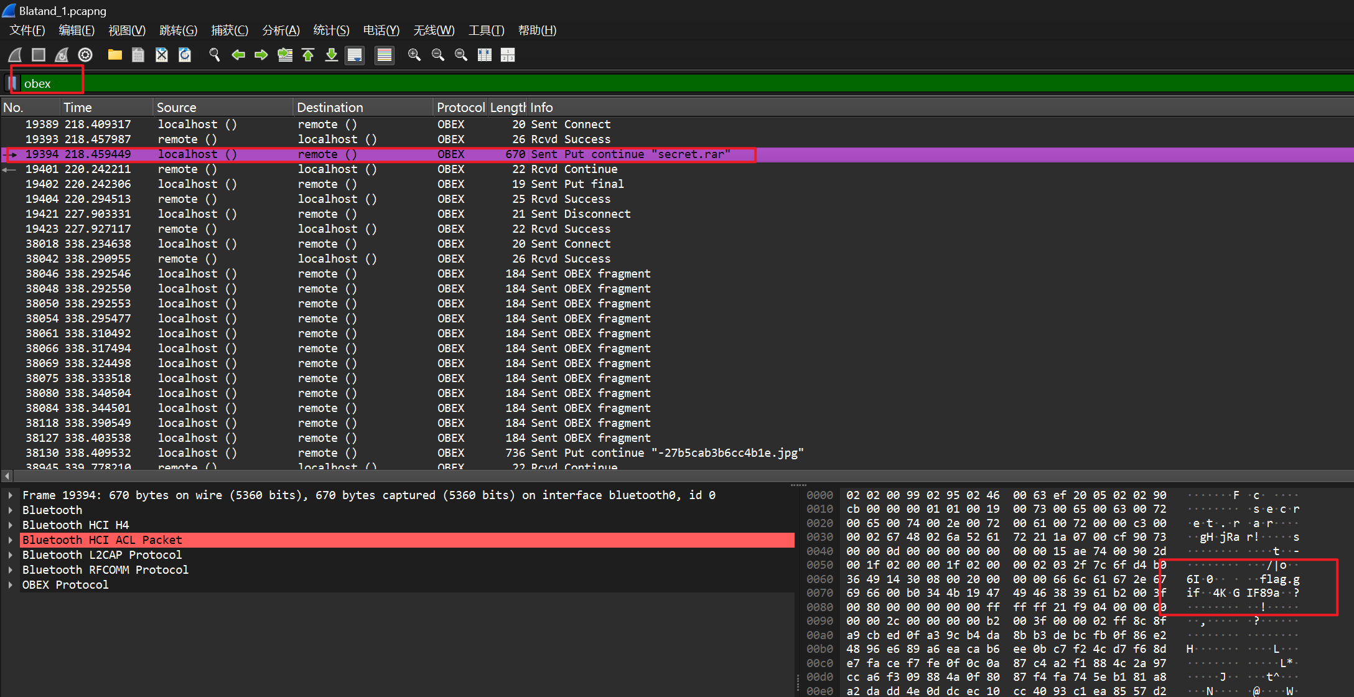Zoom in on packet text
Viewport: 1354px width, 697px height.
pyautogui.click(x=414, y=55)
